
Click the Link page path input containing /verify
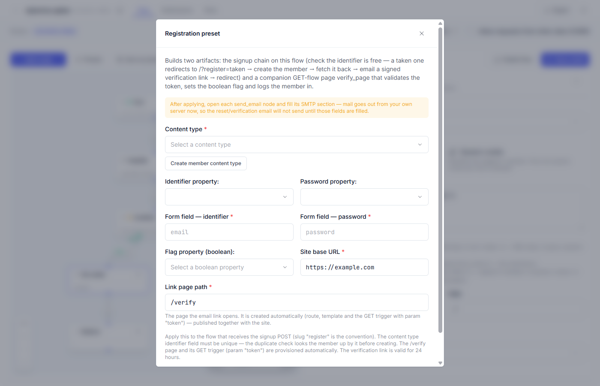coord(297,302)
